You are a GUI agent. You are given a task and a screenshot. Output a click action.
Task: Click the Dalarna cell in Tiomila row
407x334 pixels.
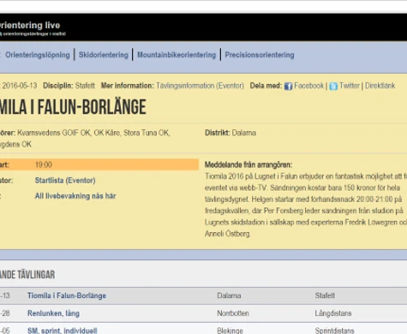pyautogui.click(x=229, y=295)
